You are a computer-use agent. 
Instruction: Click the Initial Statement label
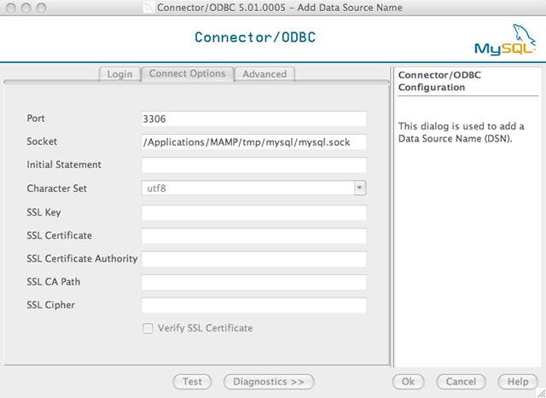pos(64,164)
